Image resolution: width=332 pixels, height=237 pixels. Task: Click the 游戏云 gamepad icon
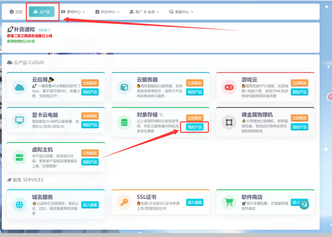229,88
